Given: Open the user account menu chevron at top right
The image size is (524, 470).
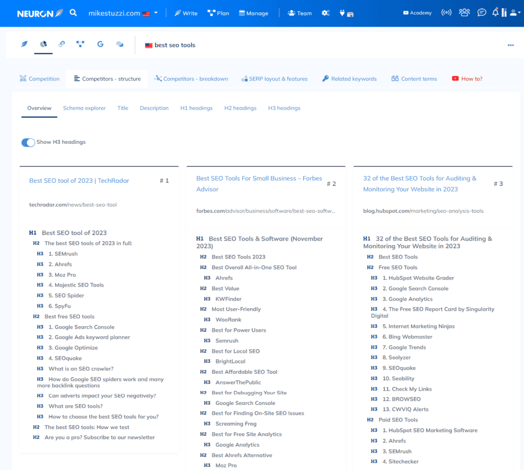Looking at the screenshot, I should pyautogui.click(x=520, y=12).
